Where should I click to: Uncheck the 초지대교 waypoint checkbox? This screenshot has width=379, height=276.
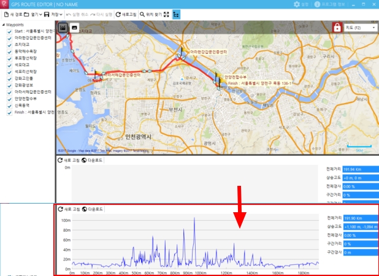[9, 45]
